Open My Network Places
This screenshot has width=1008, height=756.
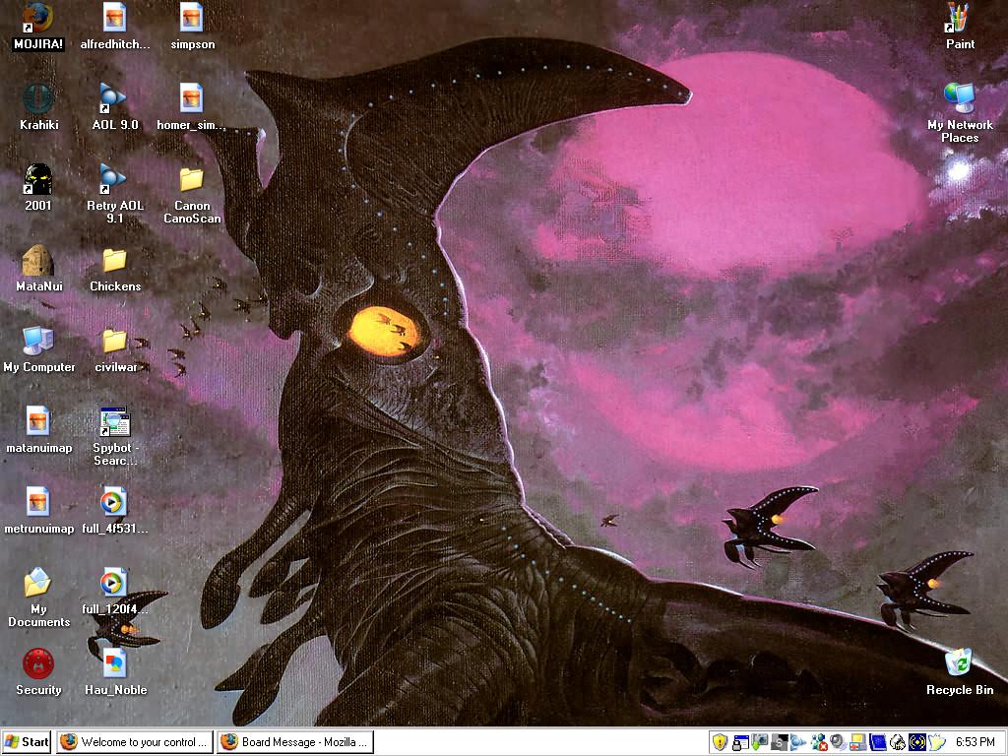(x=958, y=98)
